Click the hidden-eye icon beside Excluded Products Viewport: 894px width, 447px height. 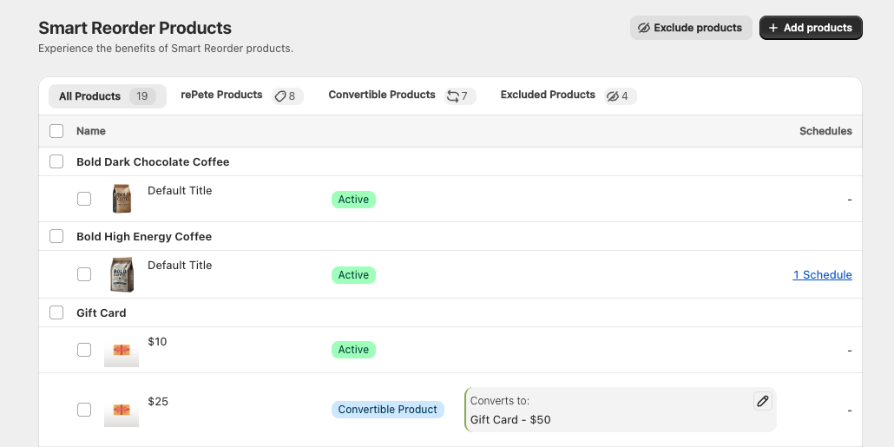(x=612, y=96)
